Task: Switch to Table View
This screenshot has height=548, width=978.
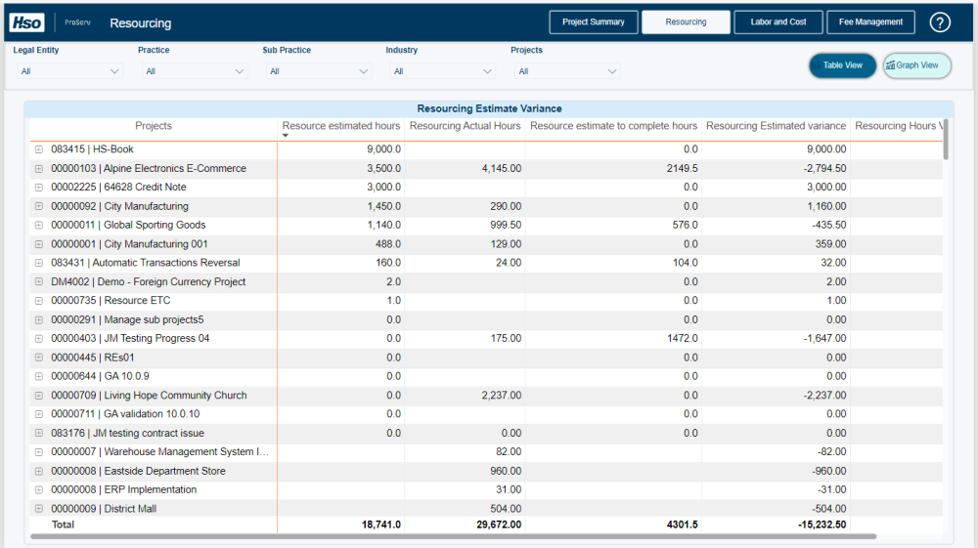Action: tap(842, 65)
